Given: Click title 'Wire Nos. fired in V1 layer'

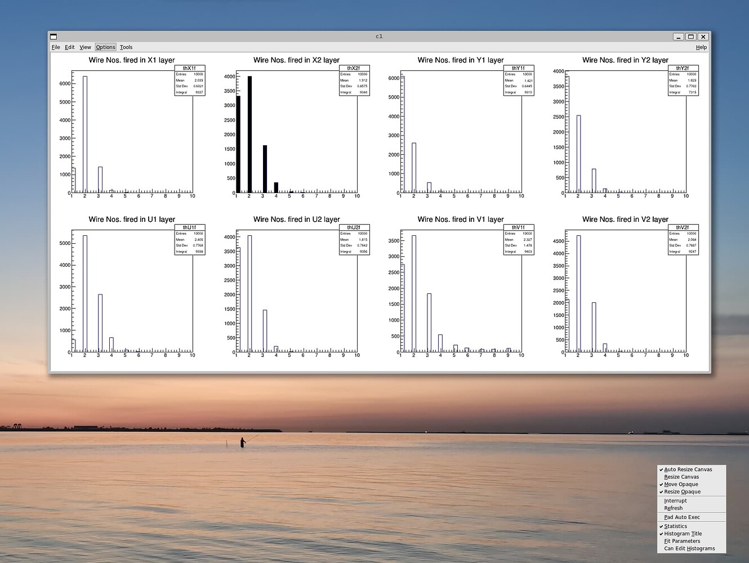Looking at the screenshot, I should pyautogui.click(x=461, y=220).
